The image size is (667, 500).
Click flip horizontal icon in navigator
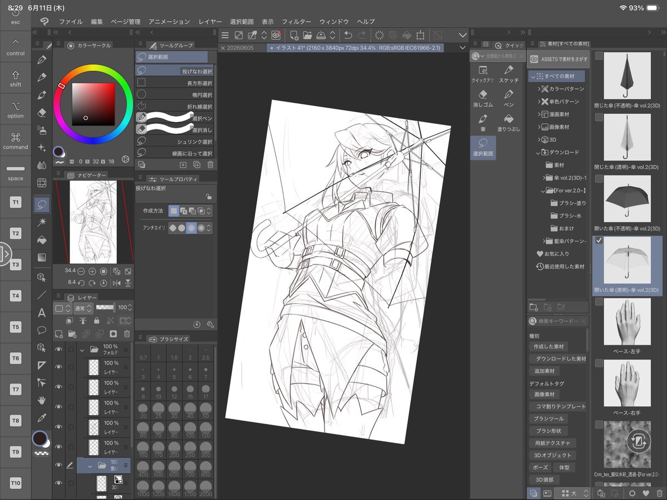pyautogui.click(x=117, y=283)
